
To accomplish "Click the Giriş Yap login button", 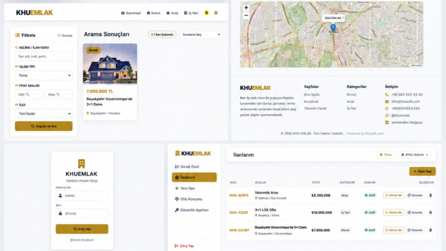I will tap(82, 229).
